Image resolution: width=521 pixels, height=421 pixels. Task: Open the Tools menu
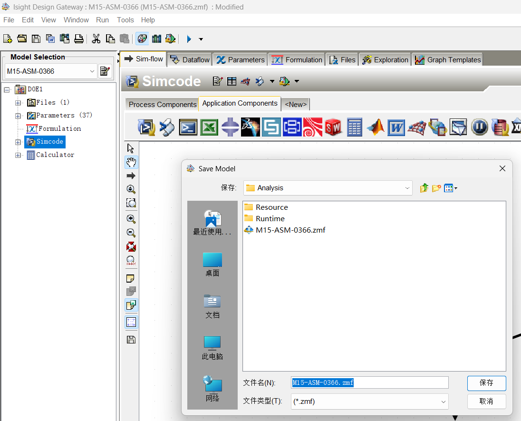click(125, 20)
